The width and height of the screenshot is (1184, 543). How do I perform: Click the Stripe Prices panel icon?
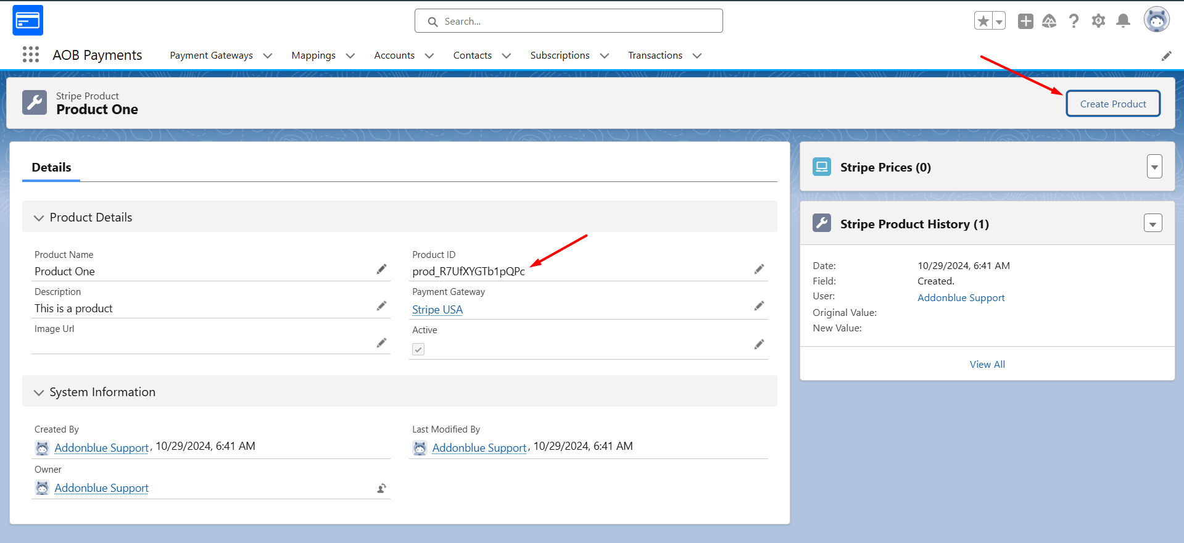(x=822, y=167)
